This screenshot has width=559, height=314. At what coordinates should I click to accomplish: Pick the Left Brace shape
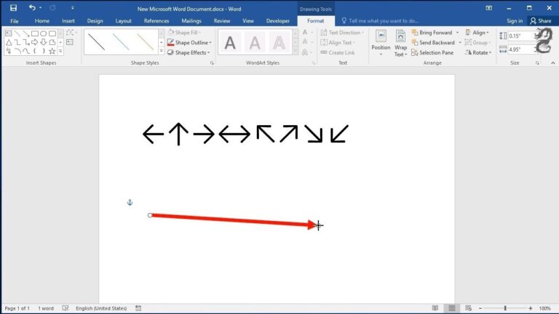tap(35, 52)
